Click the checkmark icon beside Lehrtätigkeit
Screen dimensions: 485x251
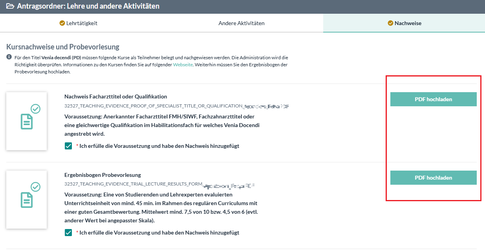coord(62,23)
